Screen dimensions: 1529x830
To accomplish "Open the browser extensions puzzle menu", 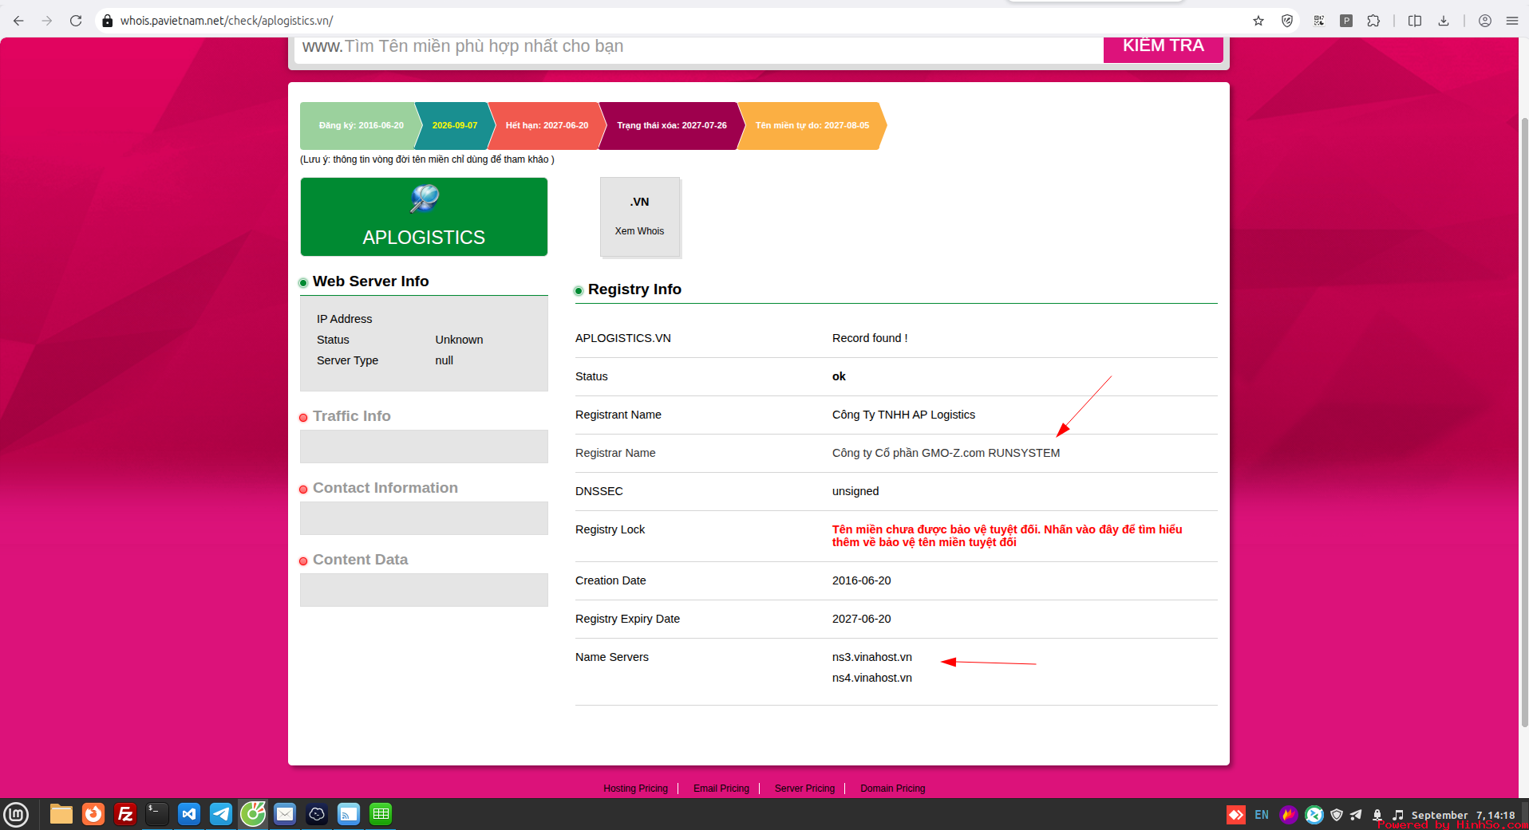I will pos(1373,21).
